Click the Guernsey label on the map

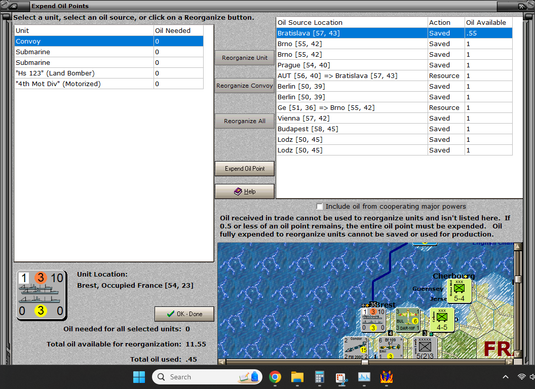click(428, 289)
